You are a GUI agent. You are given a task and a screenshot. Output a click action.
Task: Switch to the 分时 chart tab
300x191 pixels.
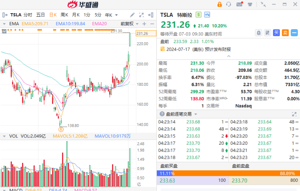[28, 15]
